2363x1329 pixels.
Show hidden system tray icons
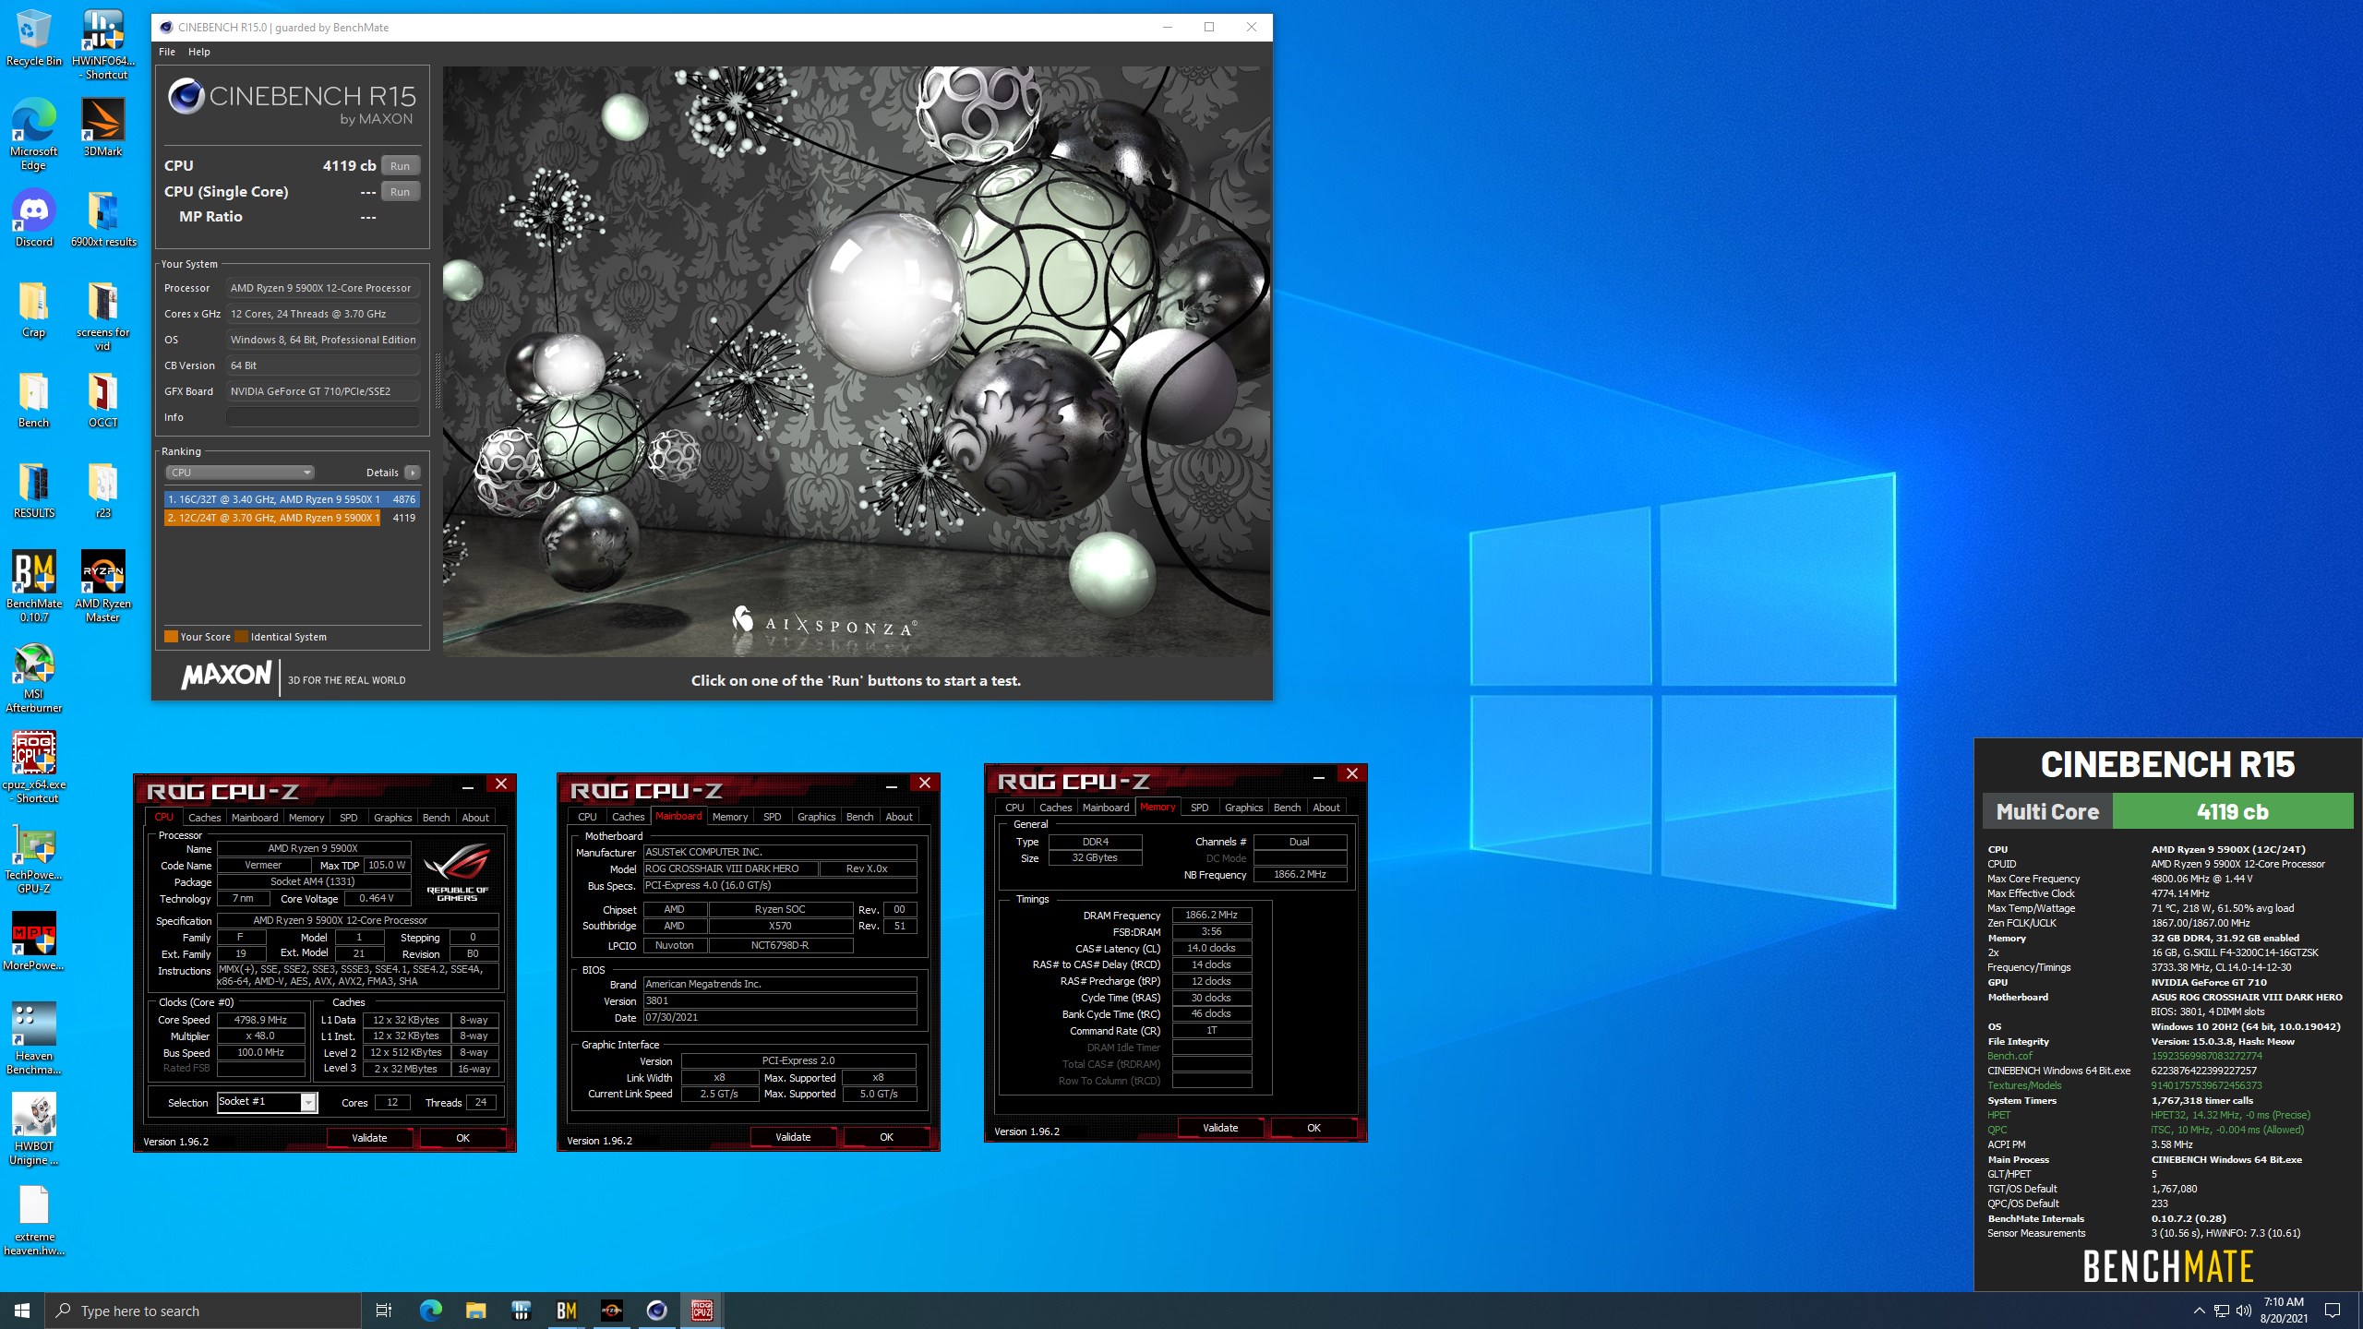tap(2199, 1311)
